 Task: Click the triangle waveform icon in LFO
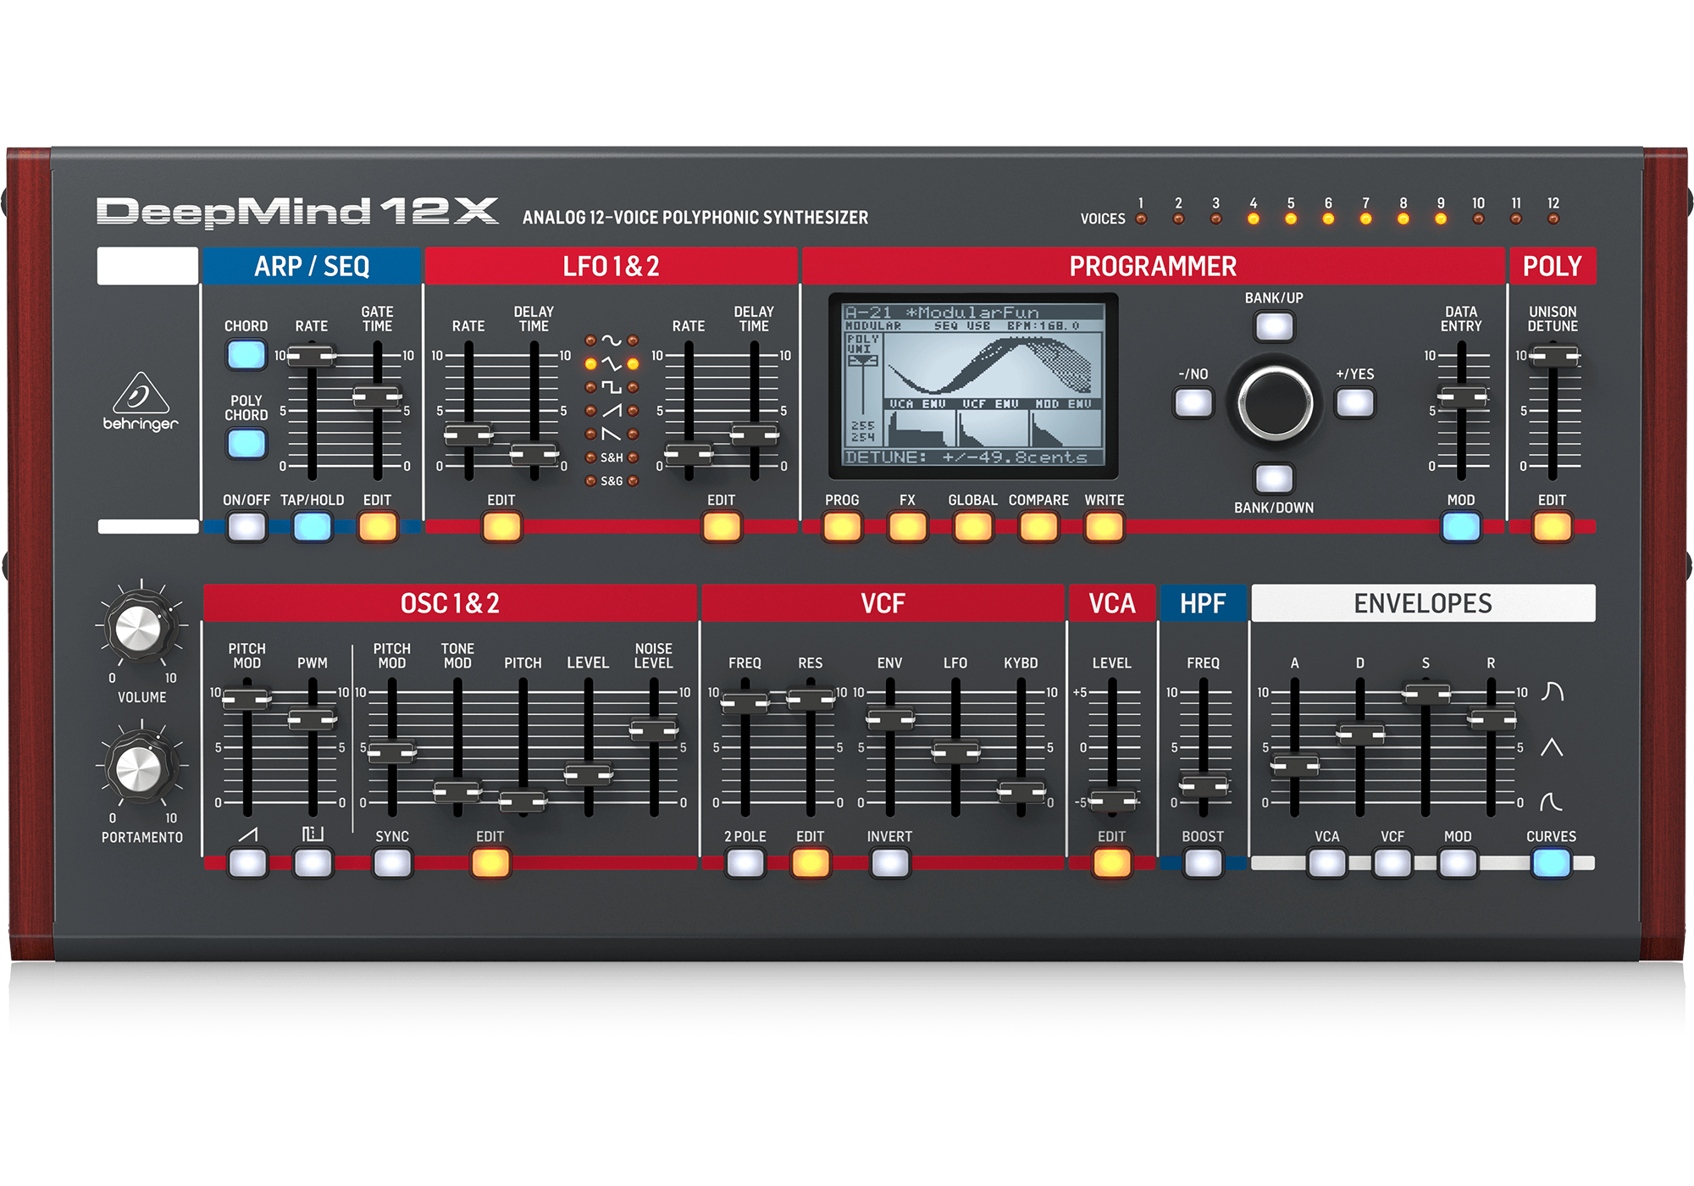(x=612, y=364)
